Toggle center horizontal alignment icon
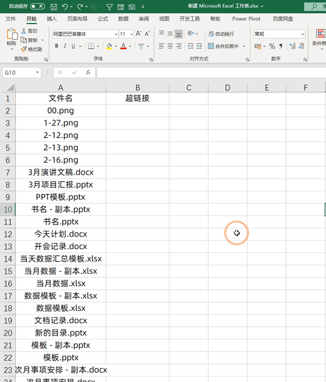 click(x=170, y=46)
